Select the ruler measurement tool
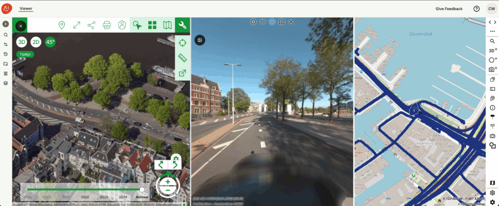499x206 pixels. point(183,57)
